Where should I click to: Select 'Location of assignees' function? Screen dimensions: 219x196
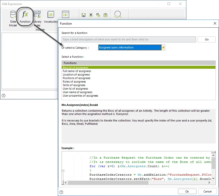[139, 75]
